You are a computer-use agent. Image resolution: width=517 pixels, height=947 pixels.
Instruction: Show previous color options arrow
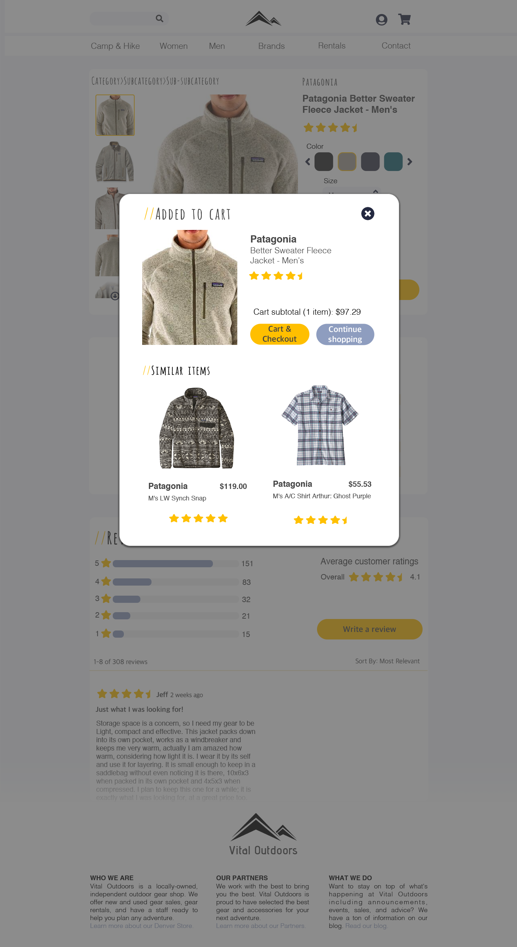[308, 162]
